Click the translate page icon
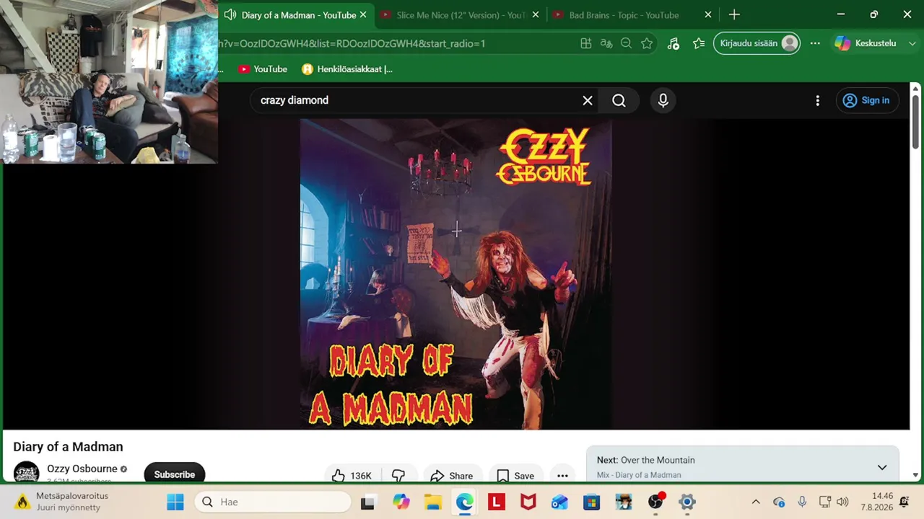Screen dimensions: 924x519 click(606, 43)
